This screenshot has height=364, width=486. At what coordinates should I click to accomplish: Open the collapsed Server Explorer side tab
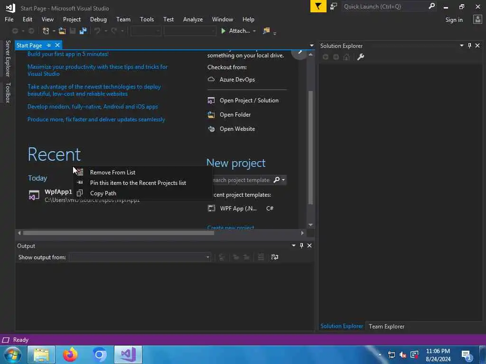click(x=8, y=58)
